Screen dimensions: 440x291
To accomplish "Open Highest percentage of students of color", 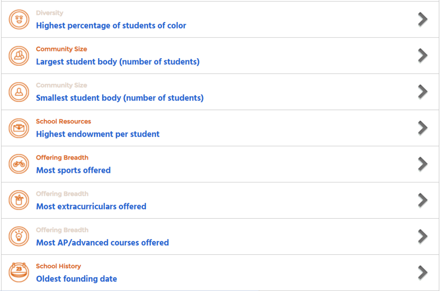I will [111, 26].
